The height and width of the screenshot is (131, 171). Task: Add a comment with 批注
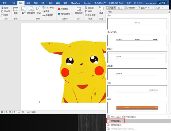coord(101,10)
